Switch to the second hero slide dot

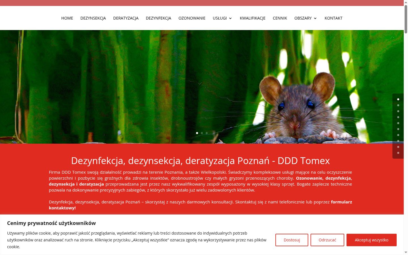[x=202, y=133]
